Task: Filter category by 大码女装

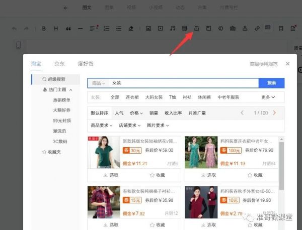Action: pyautogui.click(x=154, y=97)
